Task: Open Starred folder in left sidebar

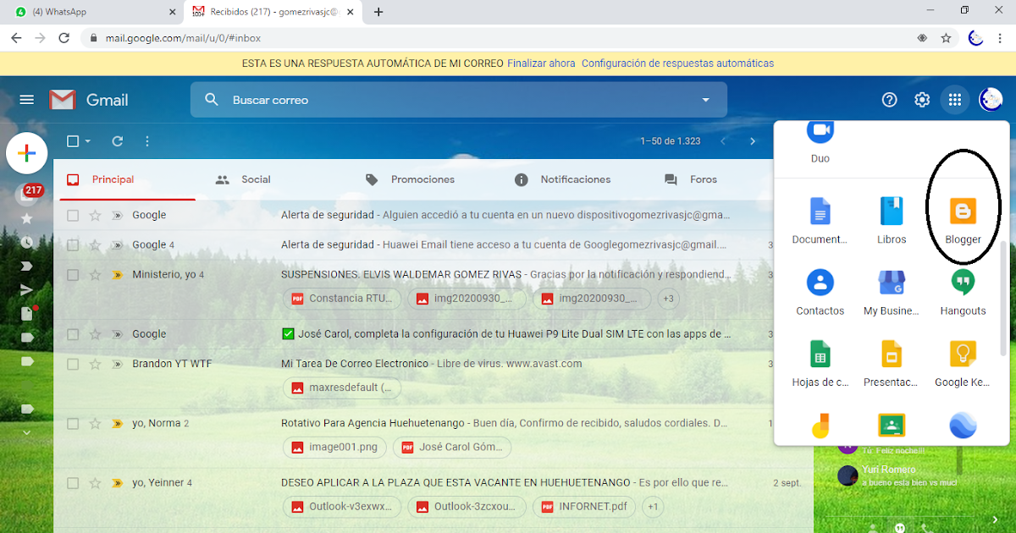Action: pyautogui.click(x=26, y=218)
